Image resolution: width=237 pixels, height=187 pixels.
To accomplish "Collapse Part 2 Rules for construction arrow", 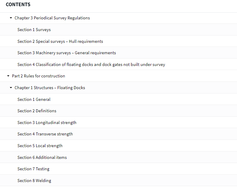I will (x=8, y=76).
